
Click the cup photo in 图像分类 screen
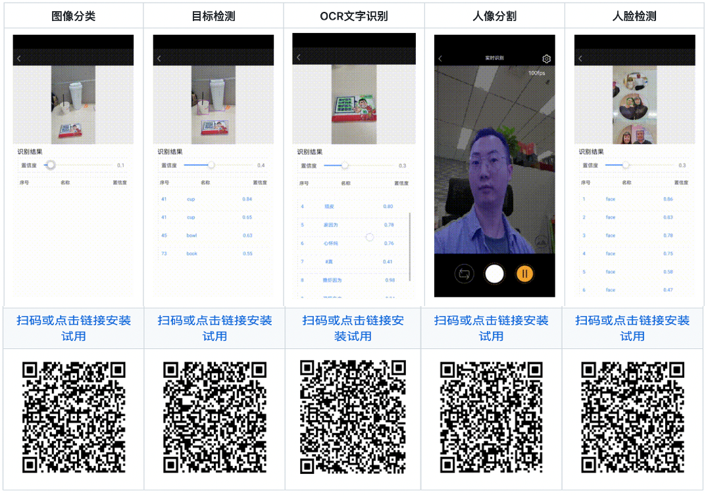click(73, 105)
